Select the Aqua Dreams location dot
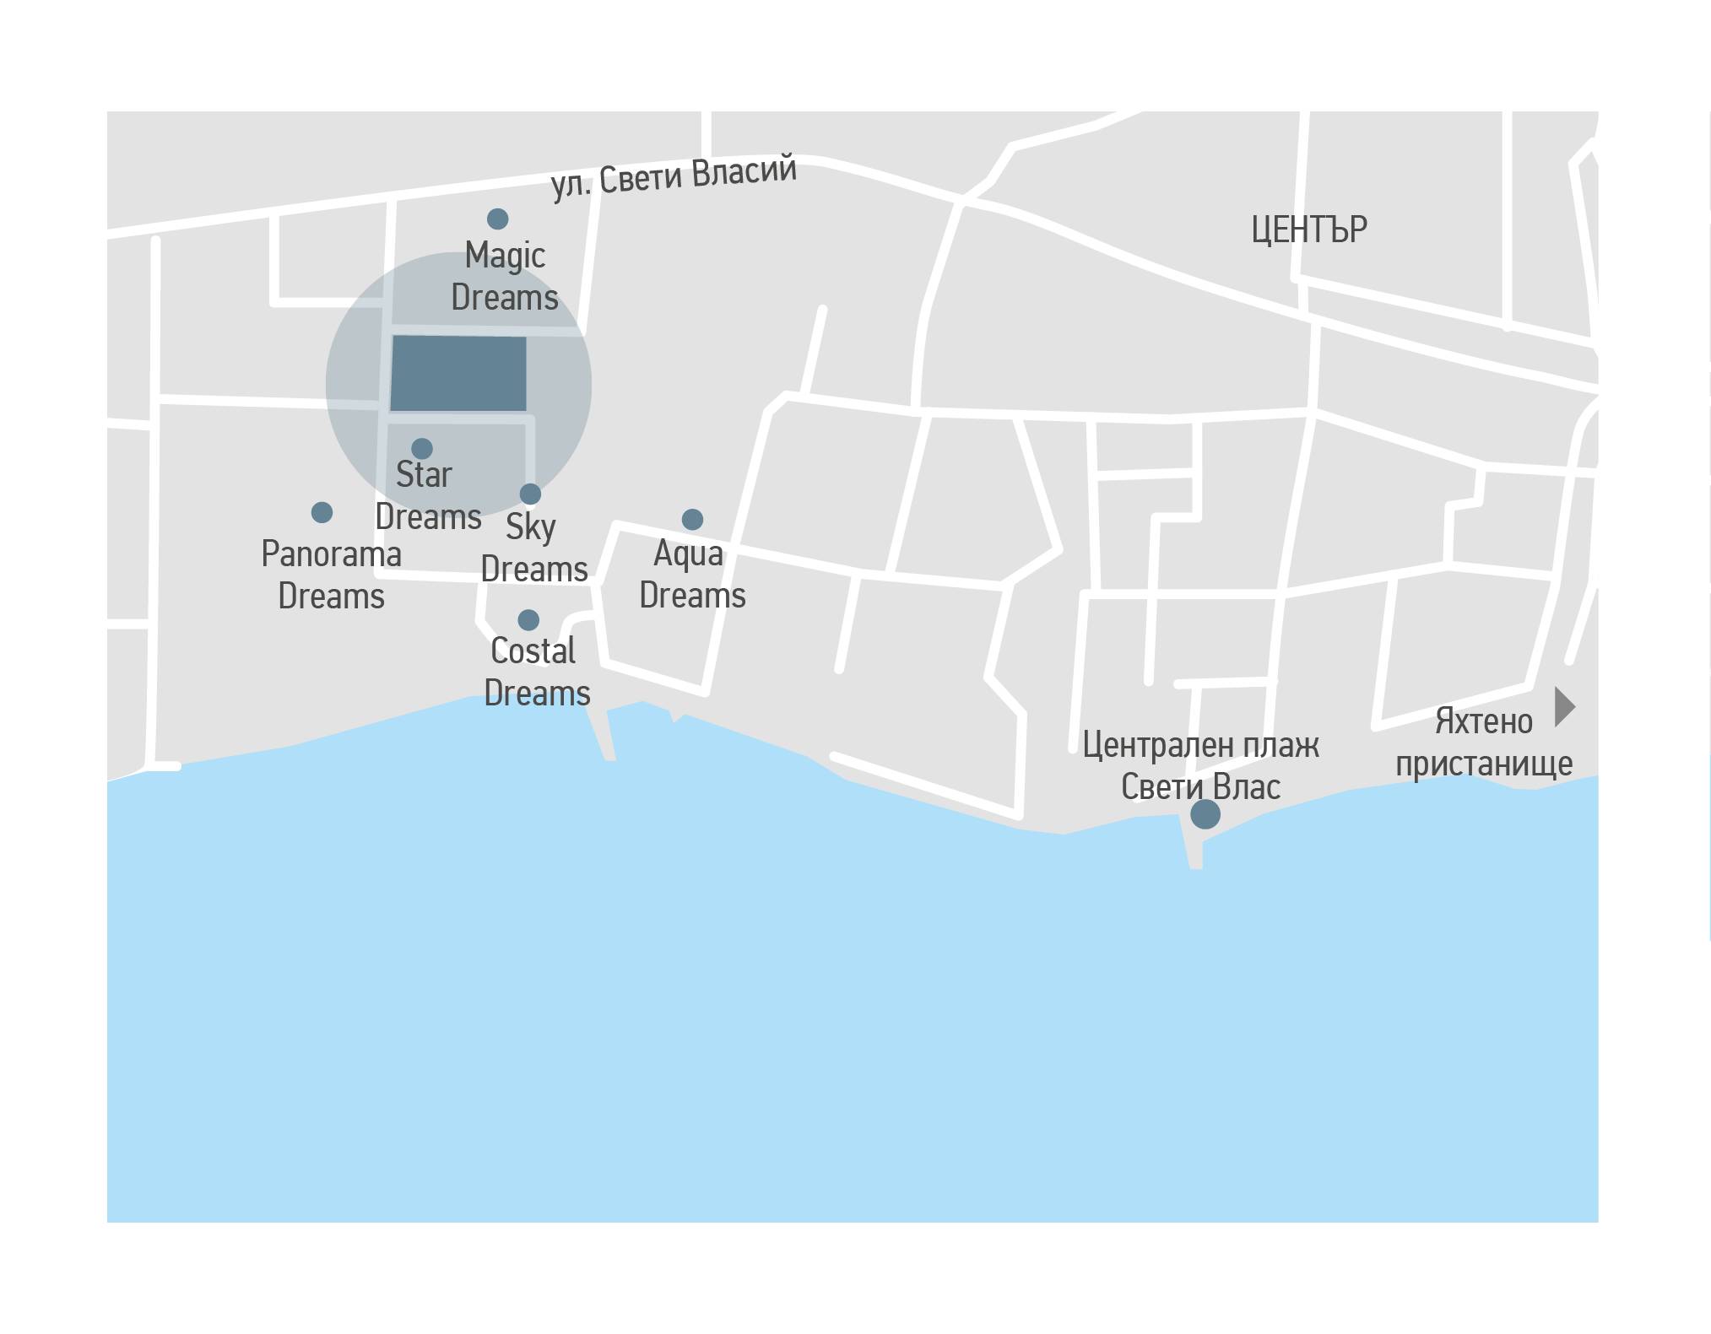The width and height of the screenshot is (1711, 1334). pos(692,520)
